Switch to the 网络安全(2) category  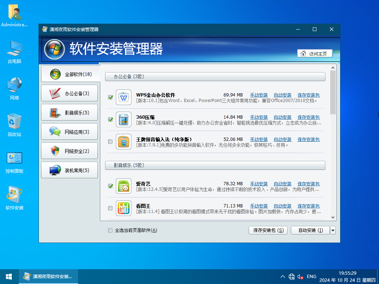tap(69, 151)
